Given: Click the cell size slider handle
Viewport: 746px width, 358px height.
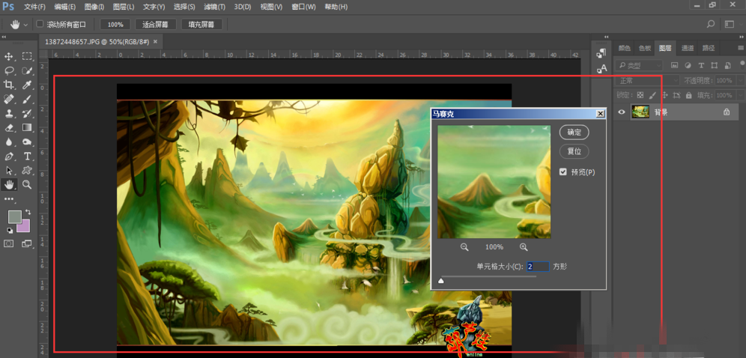Looking at the screenshot, I should [440, 281].
